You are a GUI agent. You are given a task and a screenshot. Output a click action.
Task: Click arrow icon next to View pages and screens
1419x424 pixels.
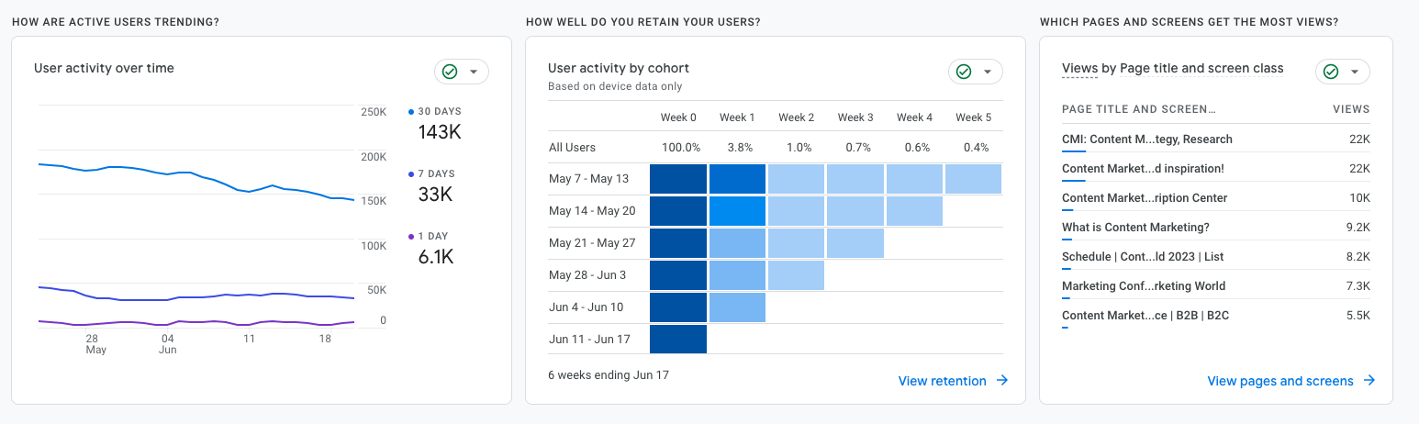(1369, 381)
